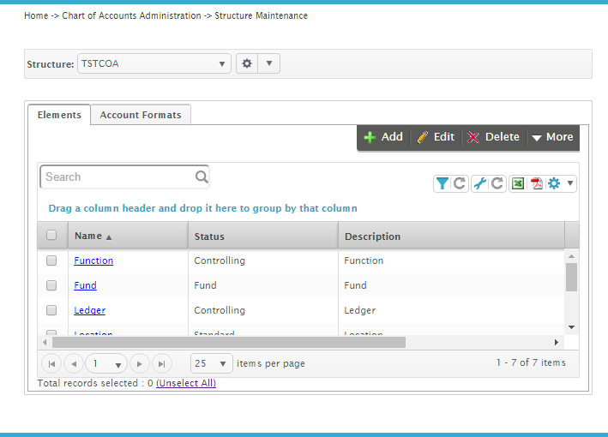Click Home in the breadcrumb

tap(36, 15)
